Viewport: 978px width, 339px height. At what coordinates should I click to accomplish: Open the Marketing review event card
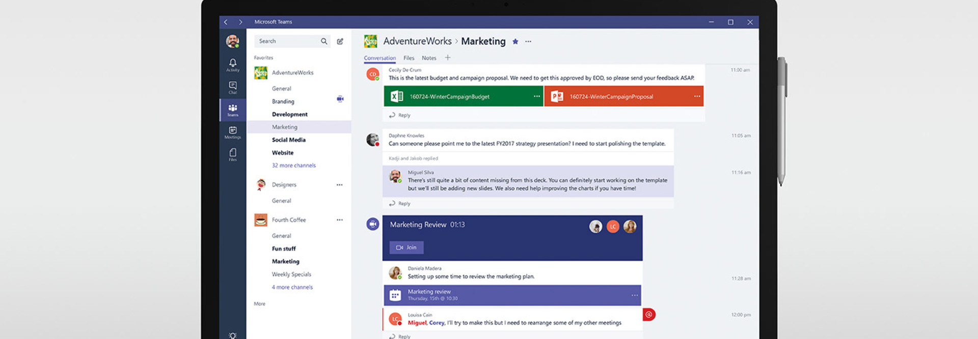512,295
